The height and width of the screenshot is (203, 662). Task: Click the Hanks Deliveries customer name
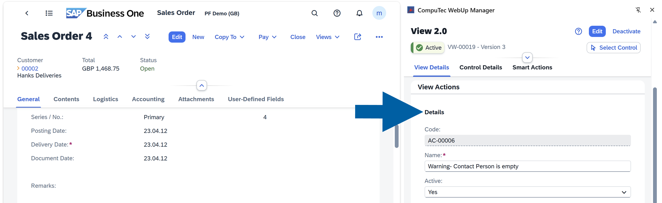[x=39, y=76]
